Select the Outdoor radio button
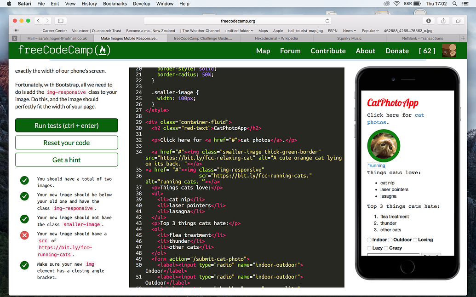476x297 pixels. [x=390, y=240]
